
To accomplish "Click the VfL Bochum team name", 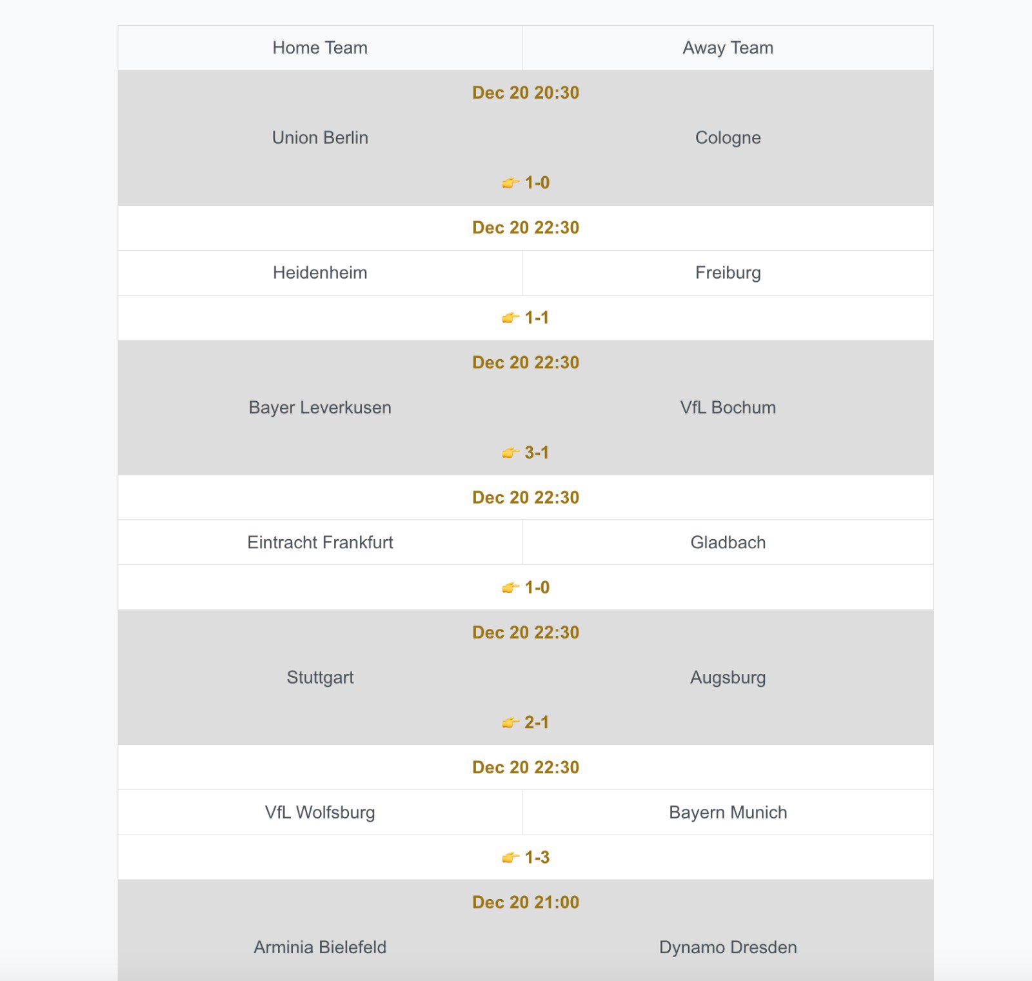I will point(728,408).
